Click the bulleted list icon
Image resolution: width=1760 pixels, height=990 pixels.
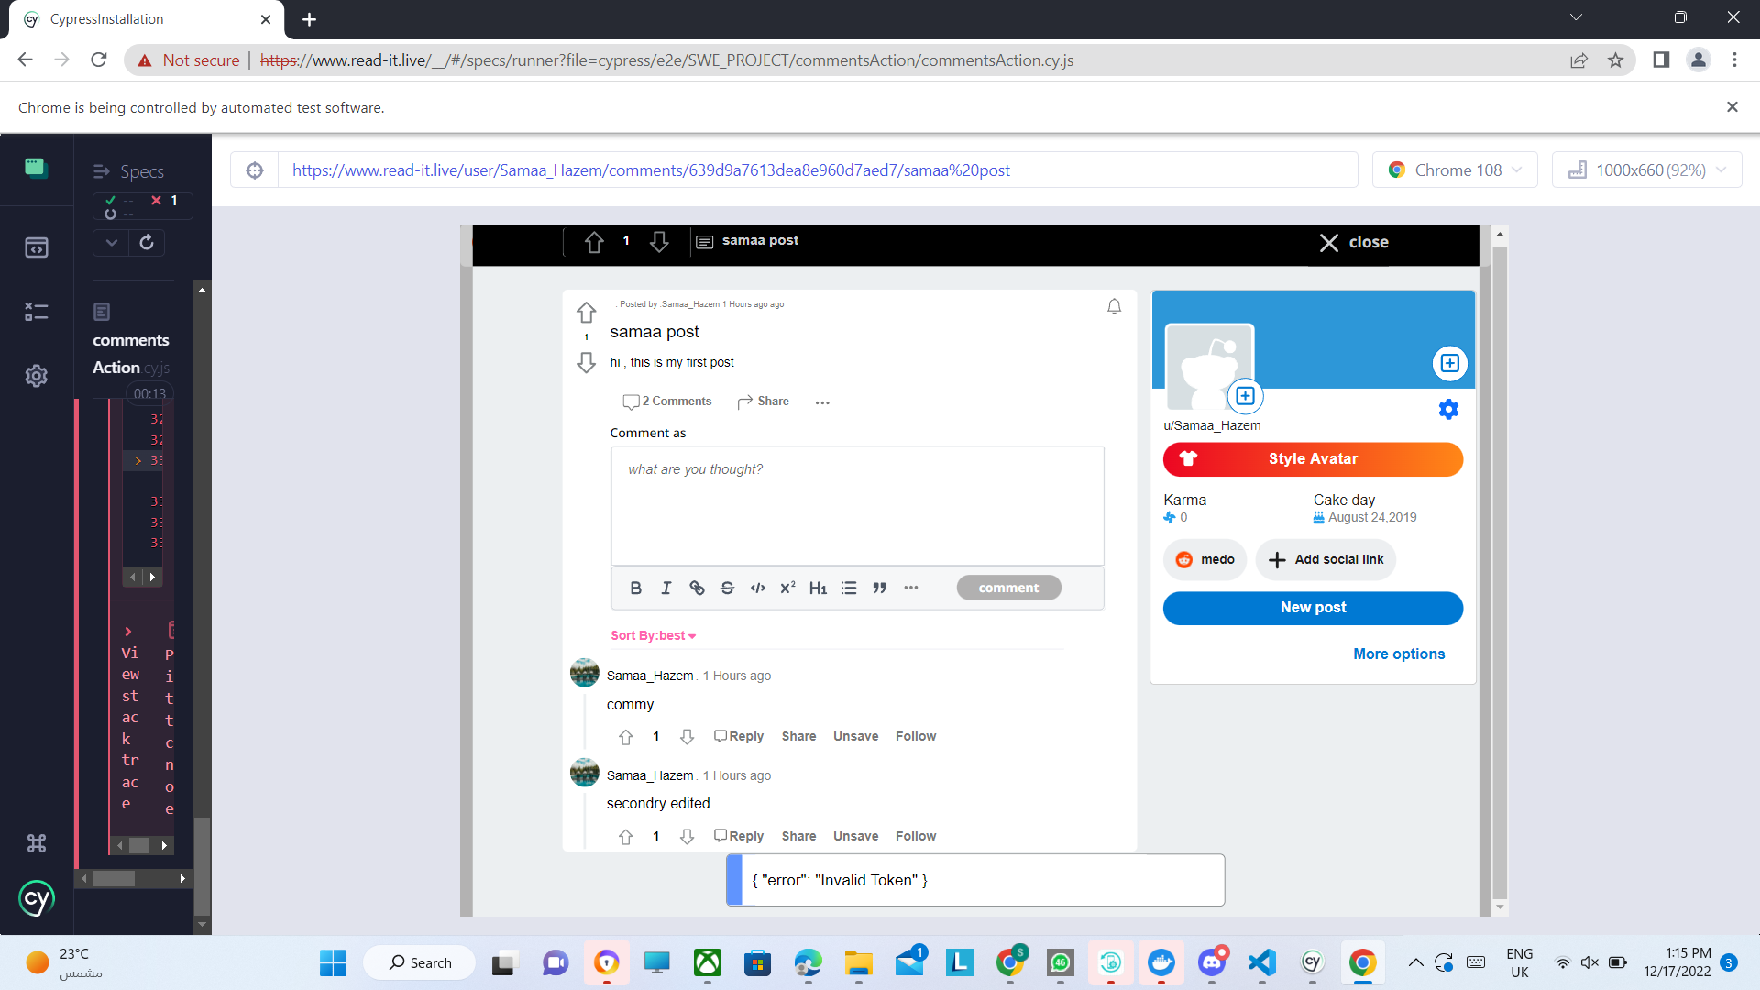click(x=849, y=588)
